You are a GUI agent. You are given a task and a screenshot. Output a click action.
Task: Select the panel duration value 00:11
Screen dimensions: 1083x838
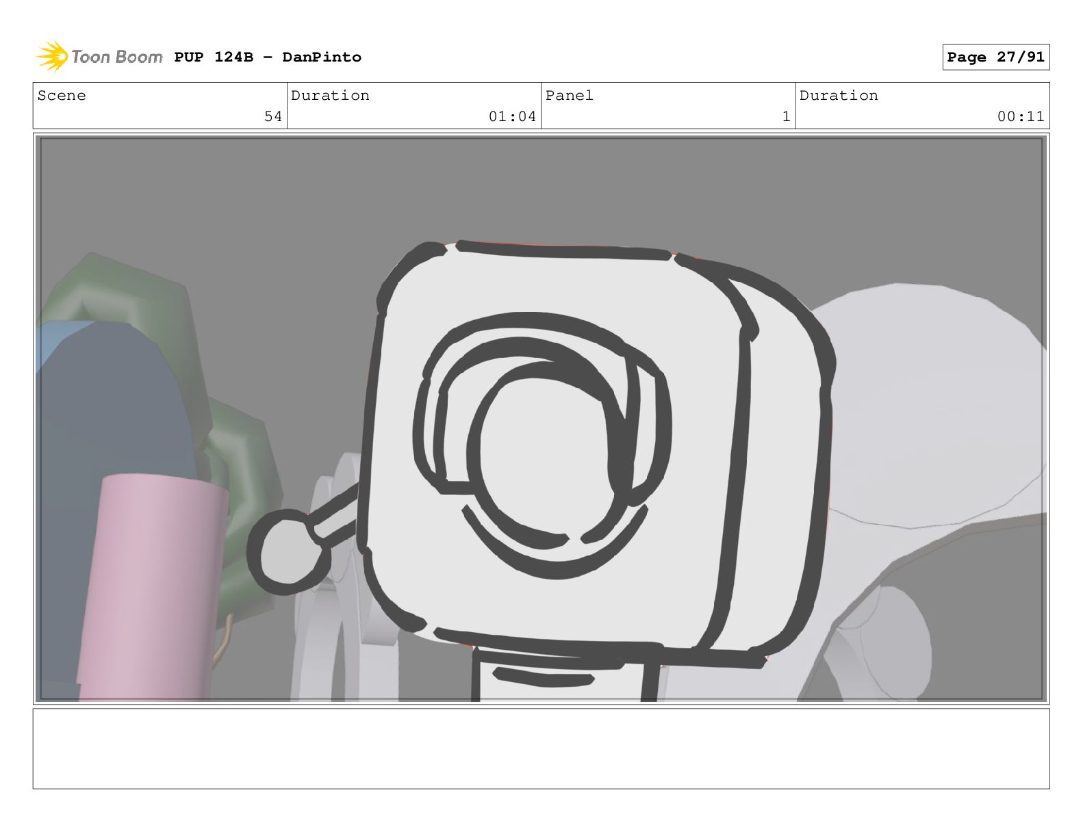click(x=1021, y=117)
